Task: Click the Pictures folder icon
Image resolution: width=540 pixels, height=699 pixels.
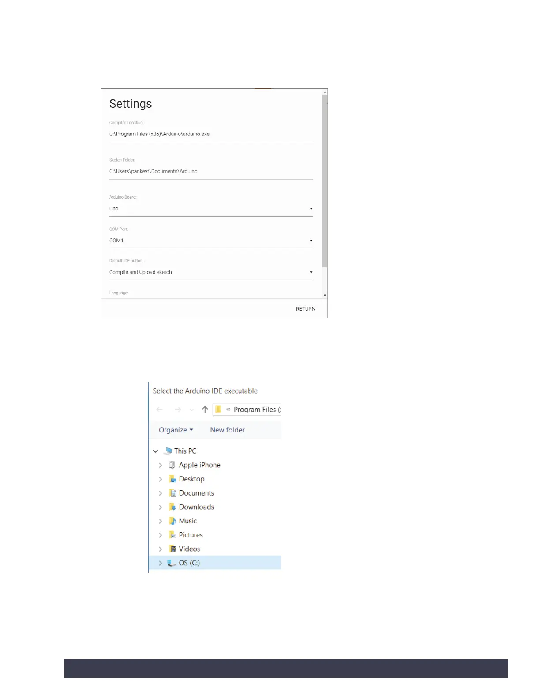Action: pyautogui.click(x=172, y=535)
